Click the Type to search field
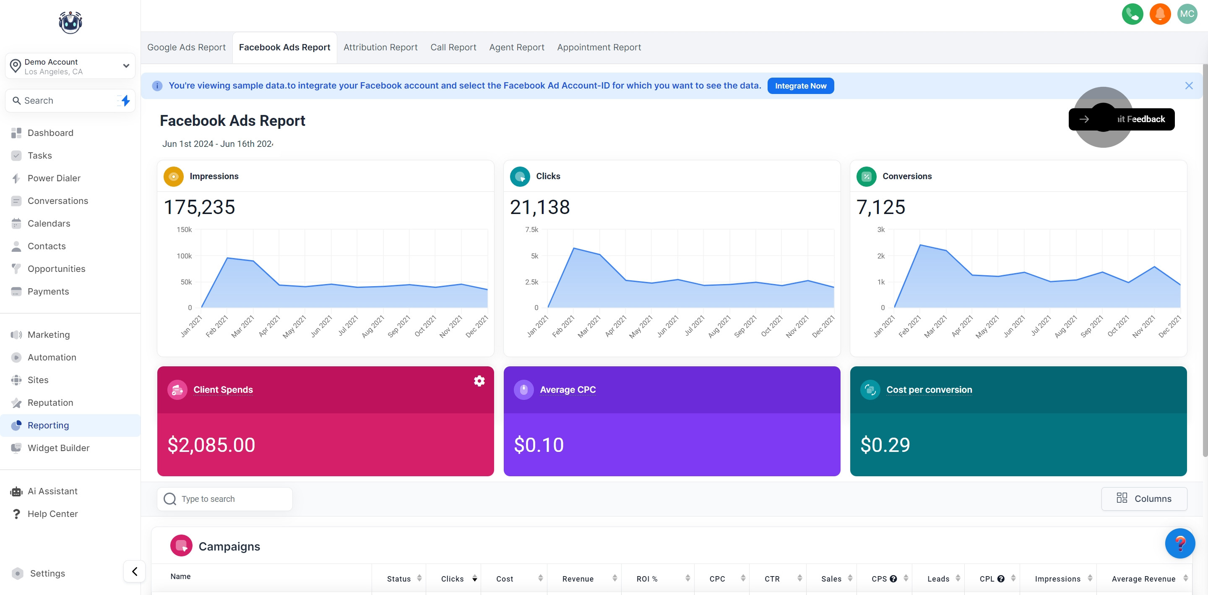1208x595 pixels. [225, 499]
